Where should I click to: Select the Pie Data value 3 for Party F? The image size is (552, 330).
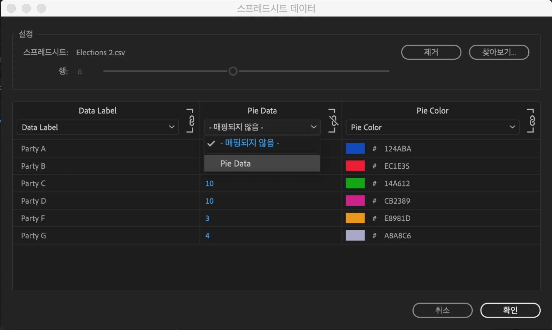click(207, 218)
